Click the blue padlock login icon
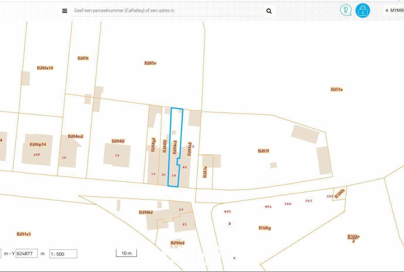This screenshot has height=272, width=404. tap(363, 10)
